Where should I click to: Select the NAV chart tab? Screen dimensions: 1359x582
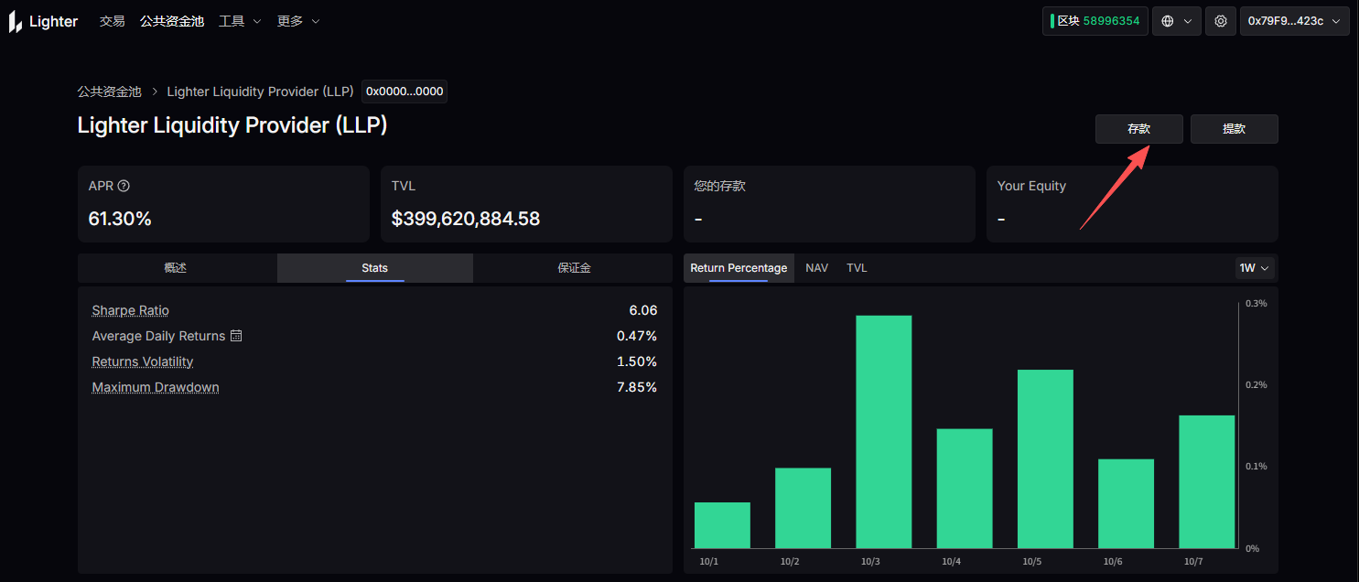pyautogui.click(x=816, y=268)
